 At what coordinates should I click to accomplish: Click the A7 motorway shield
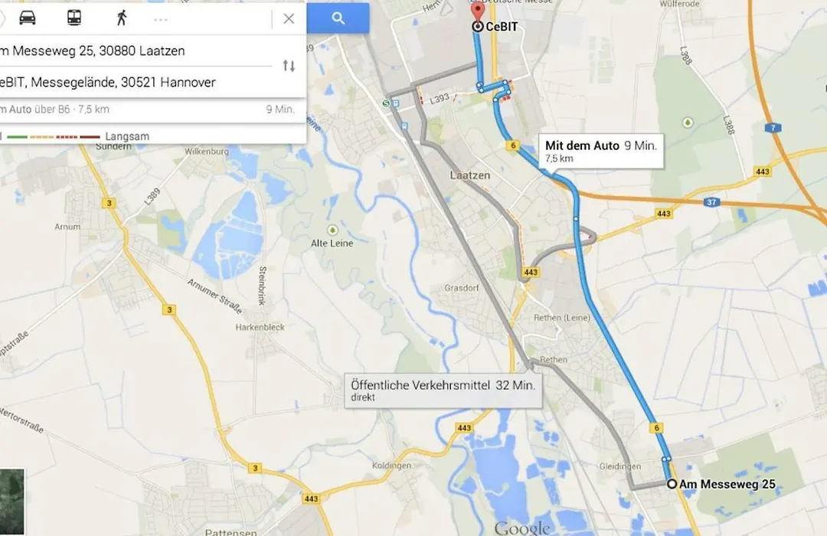click(773, 128)
